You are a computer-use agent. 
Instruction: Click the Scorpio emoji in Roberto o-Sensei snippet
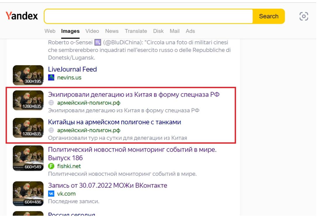[98, 42]
